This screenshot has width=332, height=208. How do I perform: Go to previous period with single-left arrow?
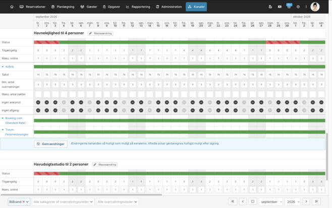tap(243, 201)
